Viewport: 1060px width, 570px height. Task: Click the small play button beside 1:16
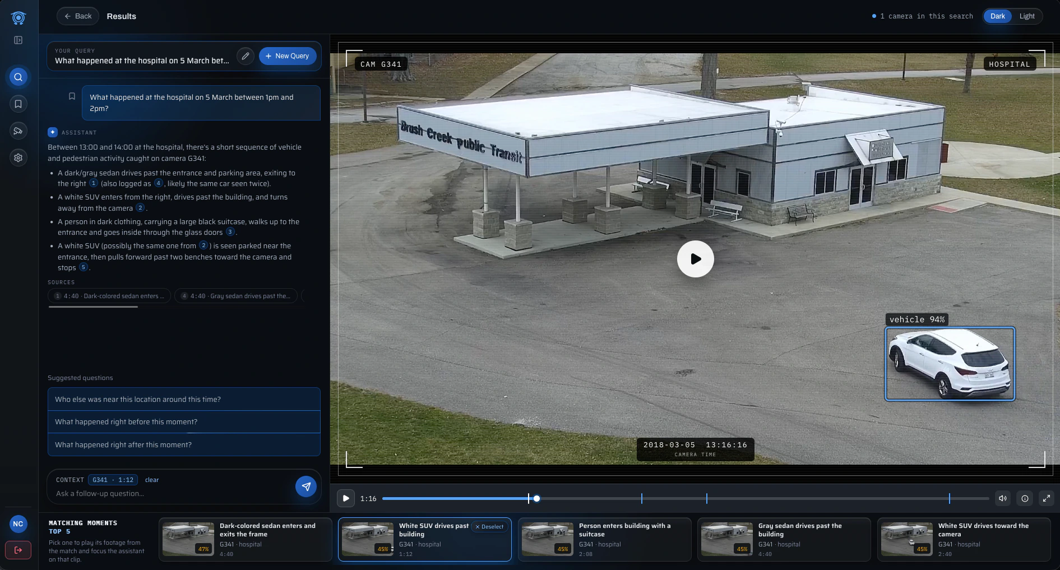pyautogui.click(x=346, y=498)
